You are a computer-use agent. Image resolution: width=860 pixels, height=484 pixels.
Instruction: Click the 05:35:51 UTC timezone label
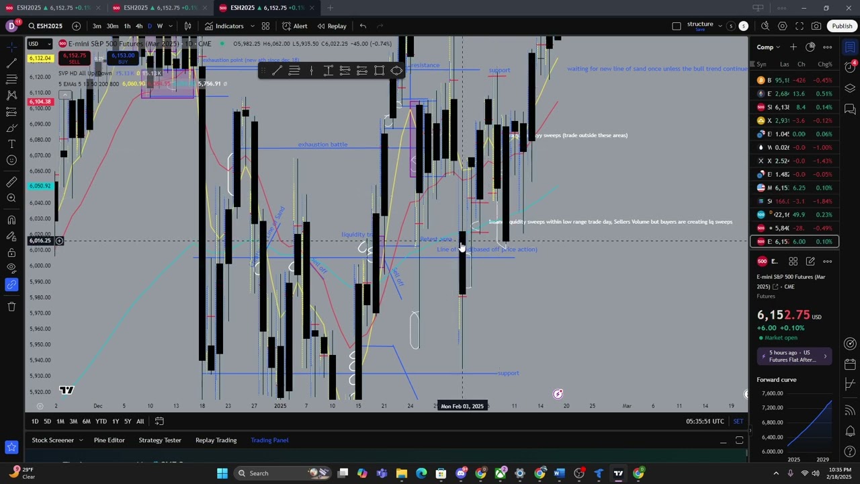click(705, 421)
